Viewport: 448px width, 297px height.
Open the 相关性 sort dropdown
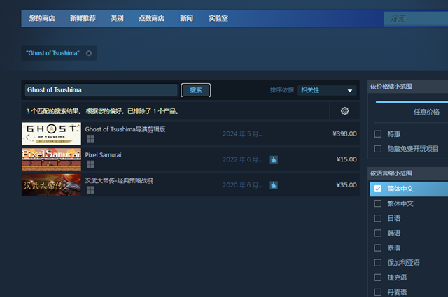tap(327, 90)
